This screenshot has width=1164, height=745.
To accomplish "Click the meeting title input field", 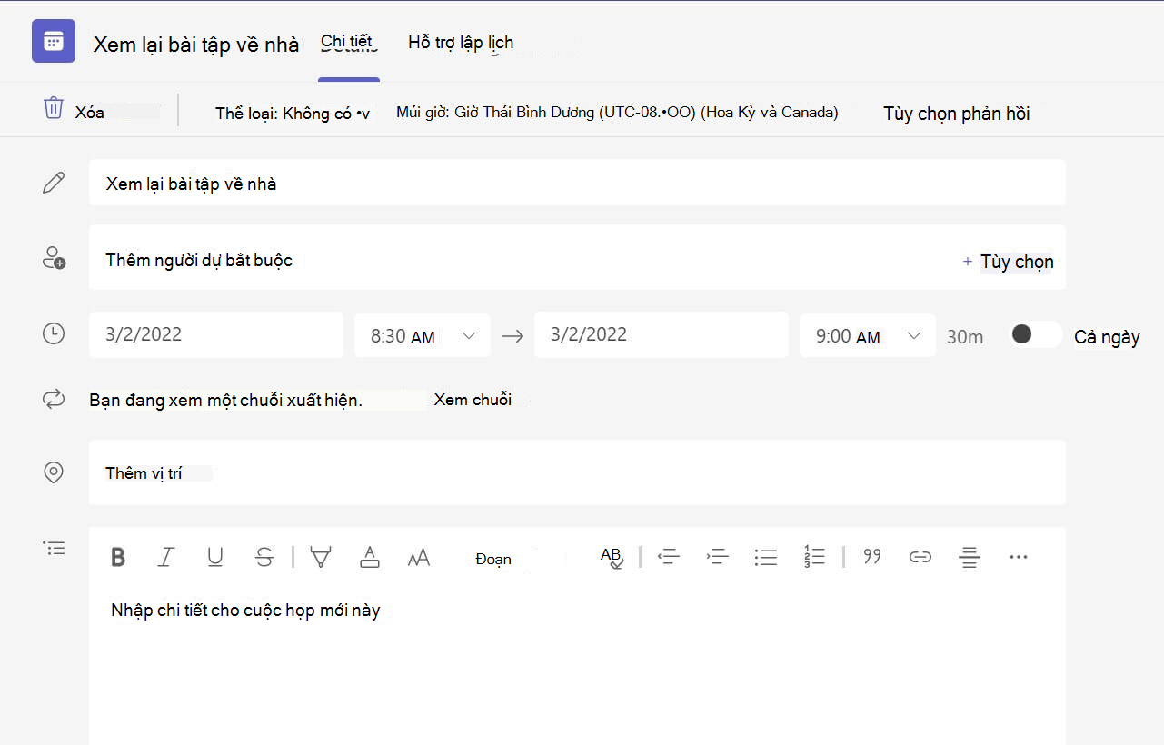I will pyautogui.click(x=577, y=183).
